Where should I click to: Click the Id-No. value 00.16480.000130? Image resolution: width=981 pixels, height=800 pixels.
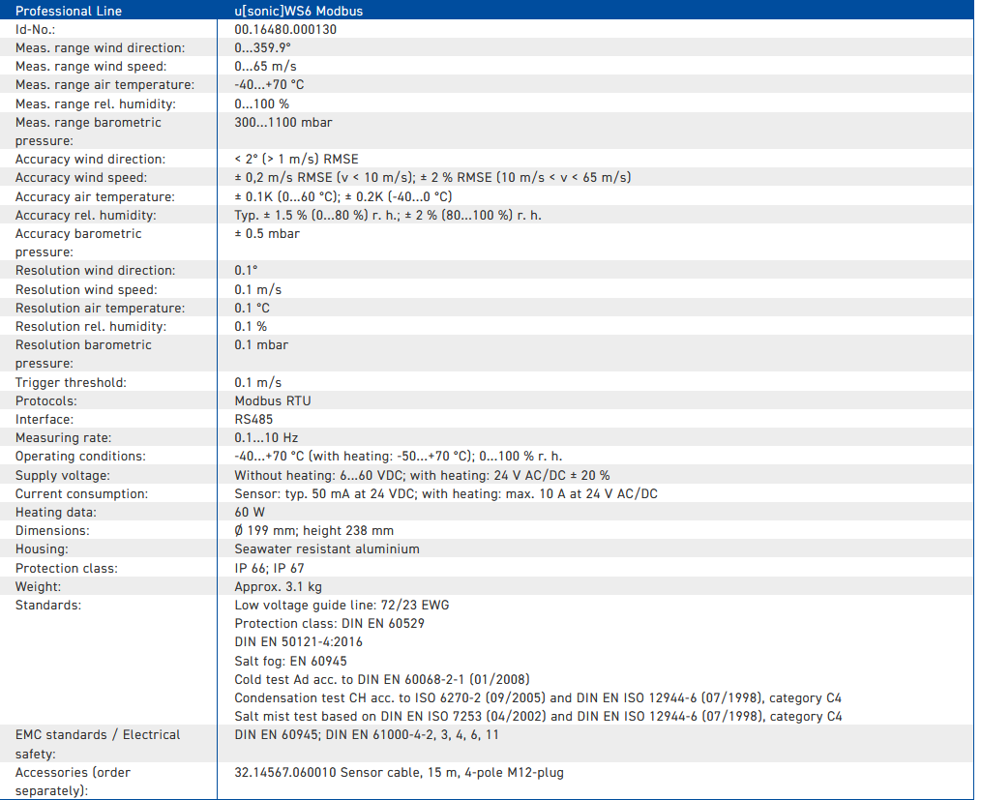(x=285, y=29)
